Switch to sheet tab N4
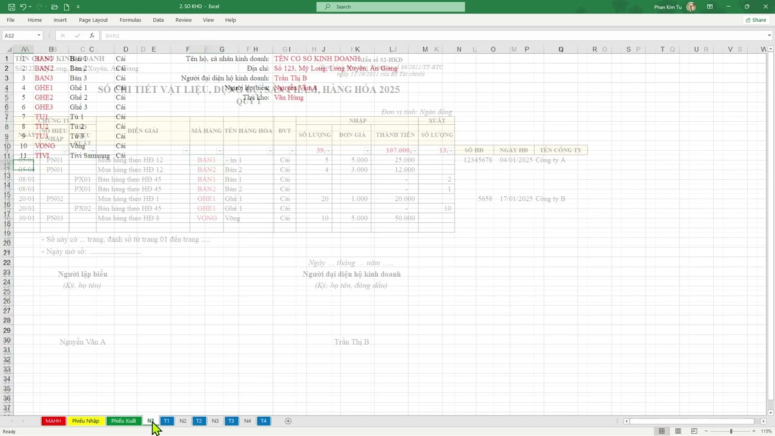Viewport: 775px width, 436px height. tap(247, 421)
